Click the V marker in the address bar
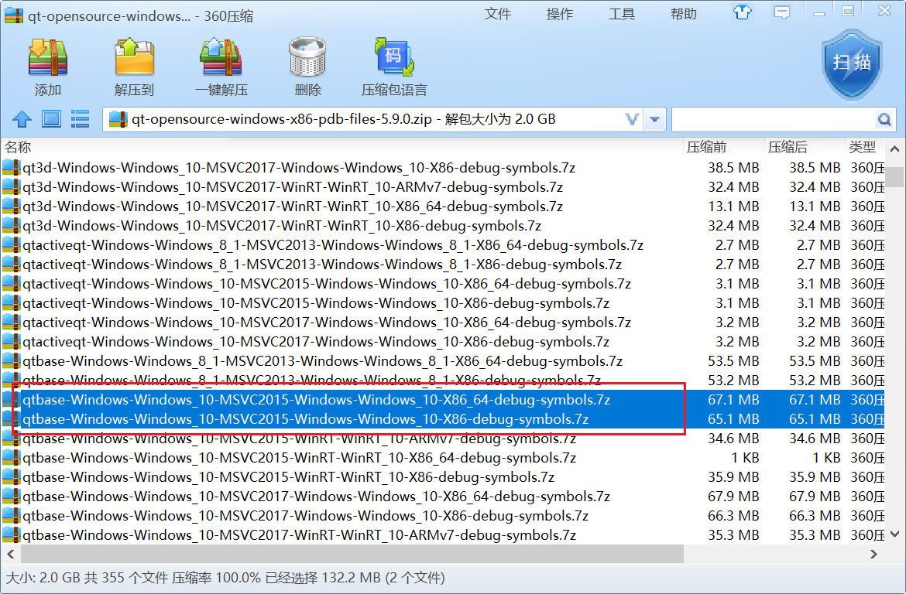The image size is (906, 594). click(x=632, y=119)
